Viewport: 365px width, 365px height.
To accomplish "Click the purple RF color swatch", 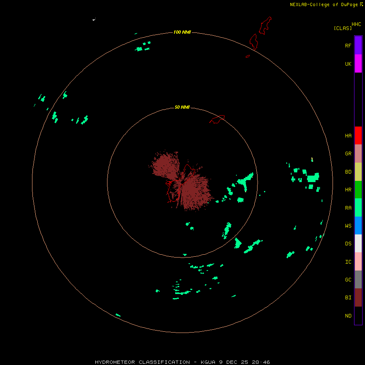I will [358, 45].
